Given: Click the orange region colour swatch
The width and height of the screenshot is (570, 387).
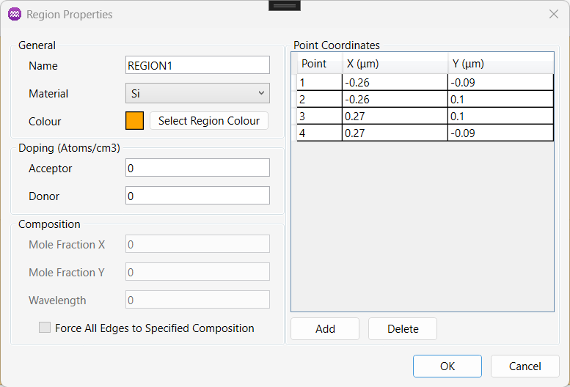Looking at the screenshot, I should point(134,120).
